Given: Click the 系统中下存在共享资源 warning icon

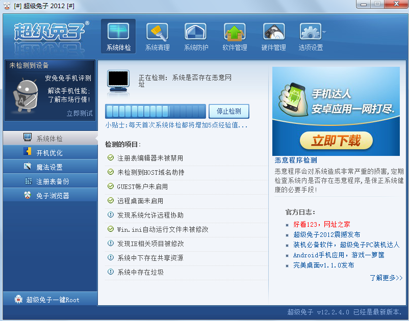Looking at the screenshot, I should coord(111,257).
